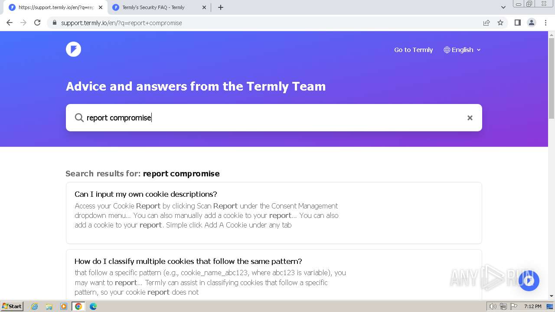Viewport: 555px width, 312px height.
Task: Open Action Center flag icon
Action: pos(514,306)
